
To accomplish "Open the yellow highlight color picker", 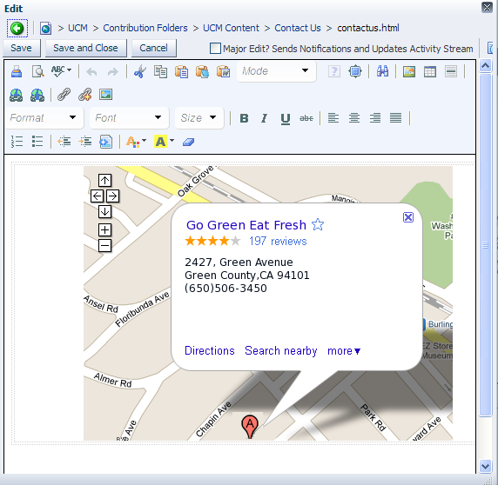I will click(165, 142).
